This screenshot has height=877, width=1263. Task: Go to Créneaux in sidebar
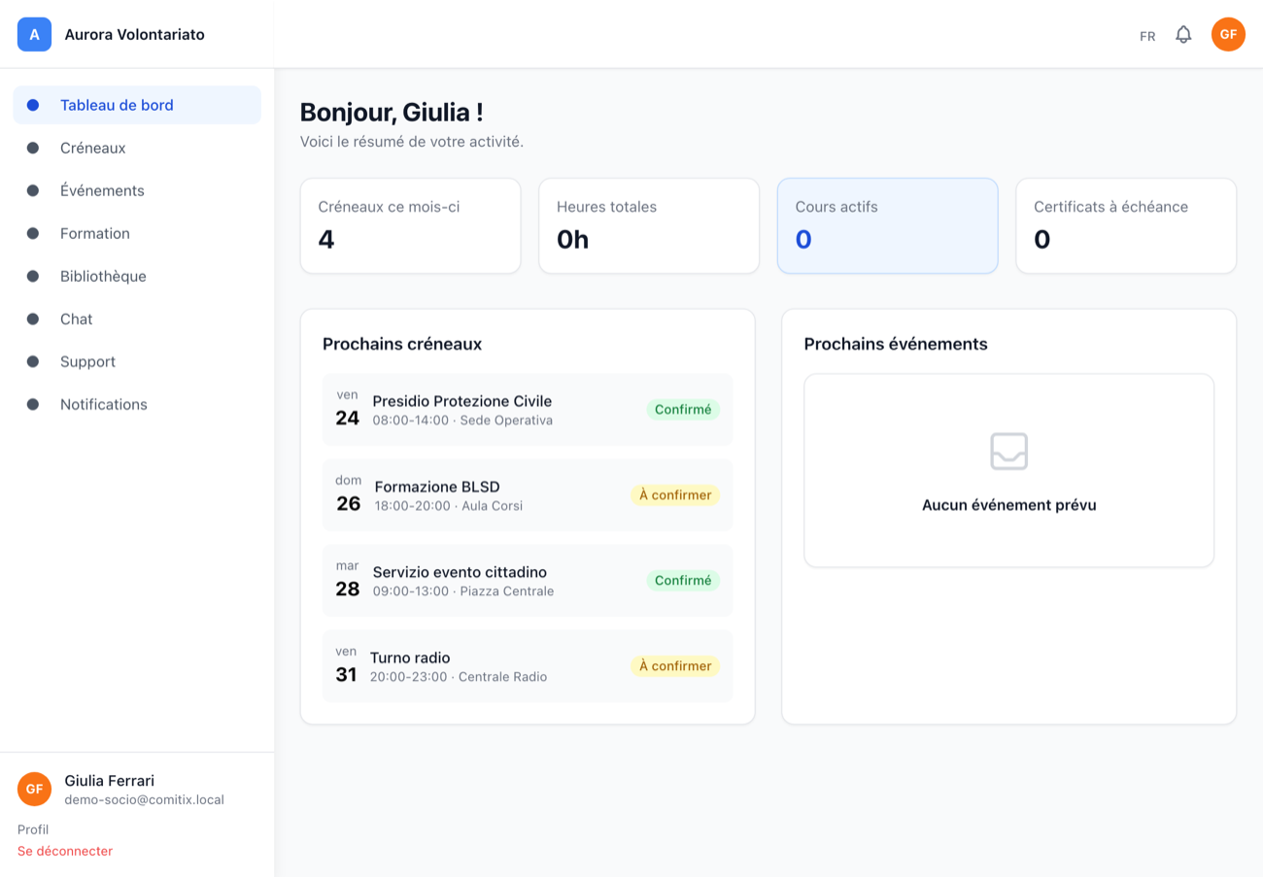(137, 148)
